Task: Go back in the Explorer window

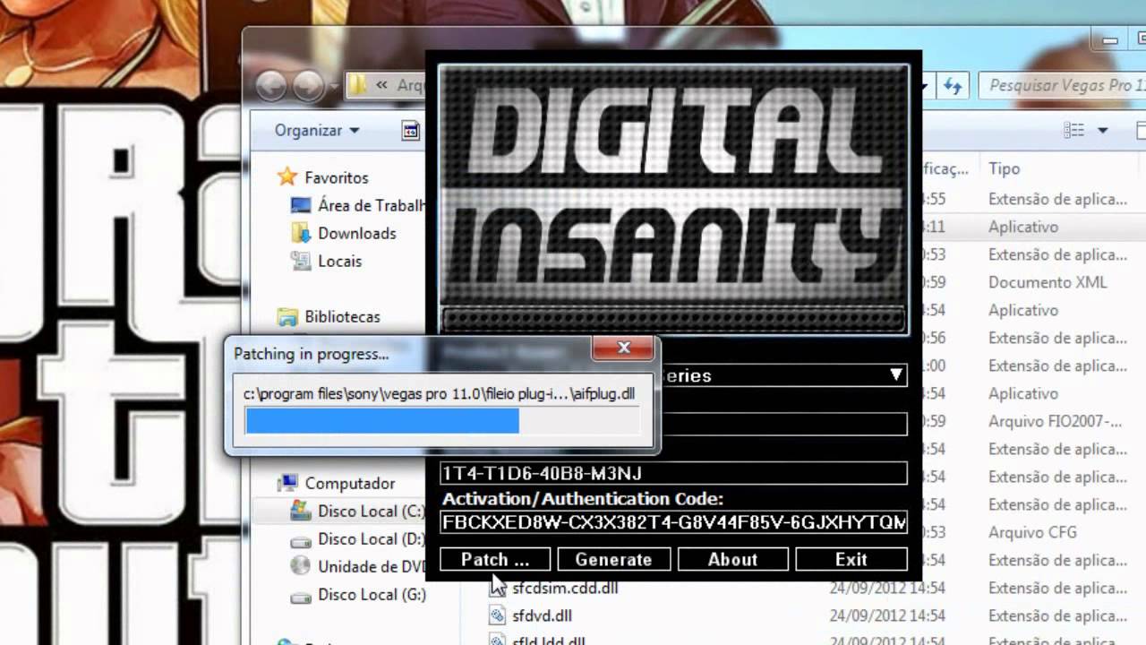Action: click(x=272, y=85)
